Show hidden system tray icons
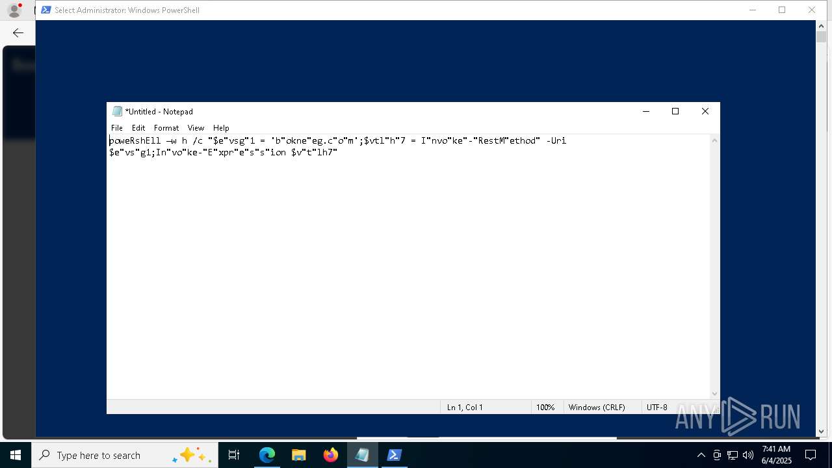Viewport: 832px width, 468px height. point(701,455)
